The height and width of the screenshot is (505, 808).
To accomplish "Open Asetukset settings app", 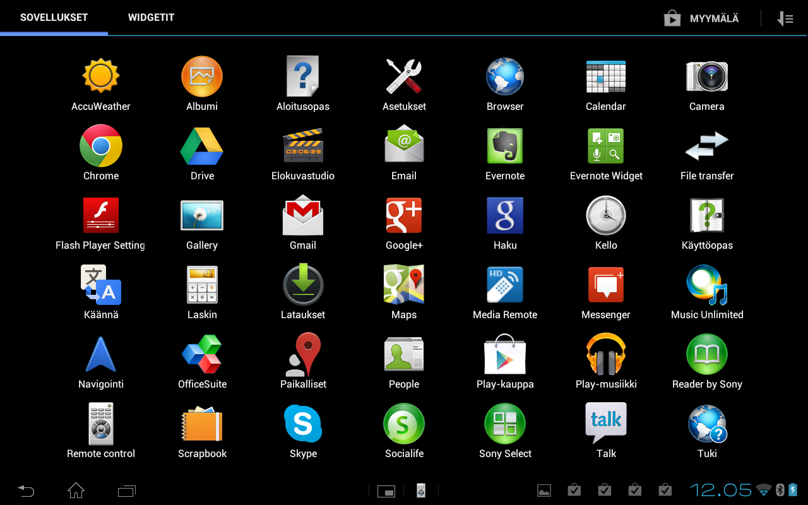I will coord(404,76).
